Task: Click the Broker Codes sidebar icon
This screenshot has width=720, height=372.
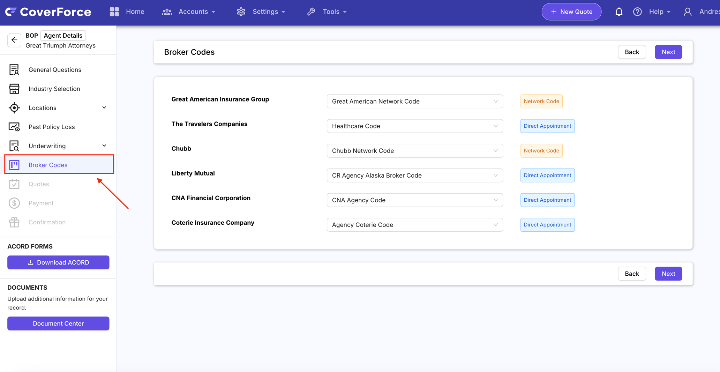Action: [x=14, y=165]
